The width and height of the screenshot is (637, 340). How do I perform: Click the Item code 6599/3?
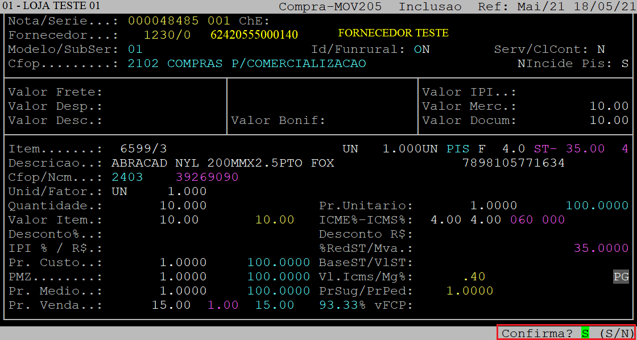tap(144, 149)
